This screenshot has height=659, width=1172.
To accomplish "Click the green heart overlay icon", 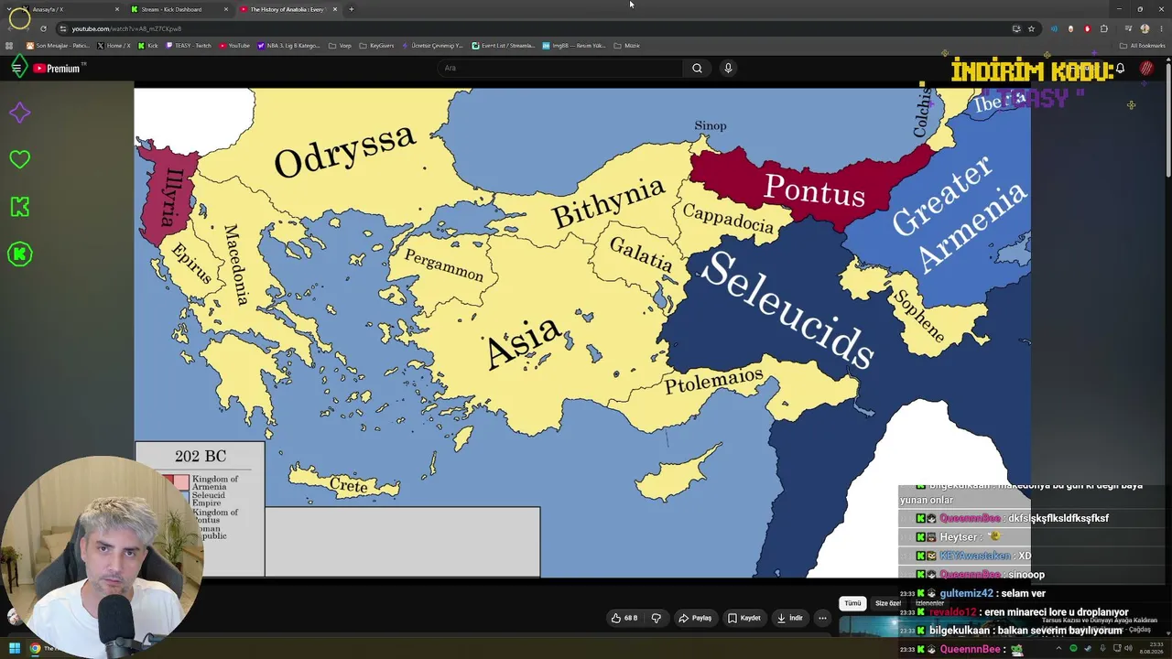I will (19, 159).
